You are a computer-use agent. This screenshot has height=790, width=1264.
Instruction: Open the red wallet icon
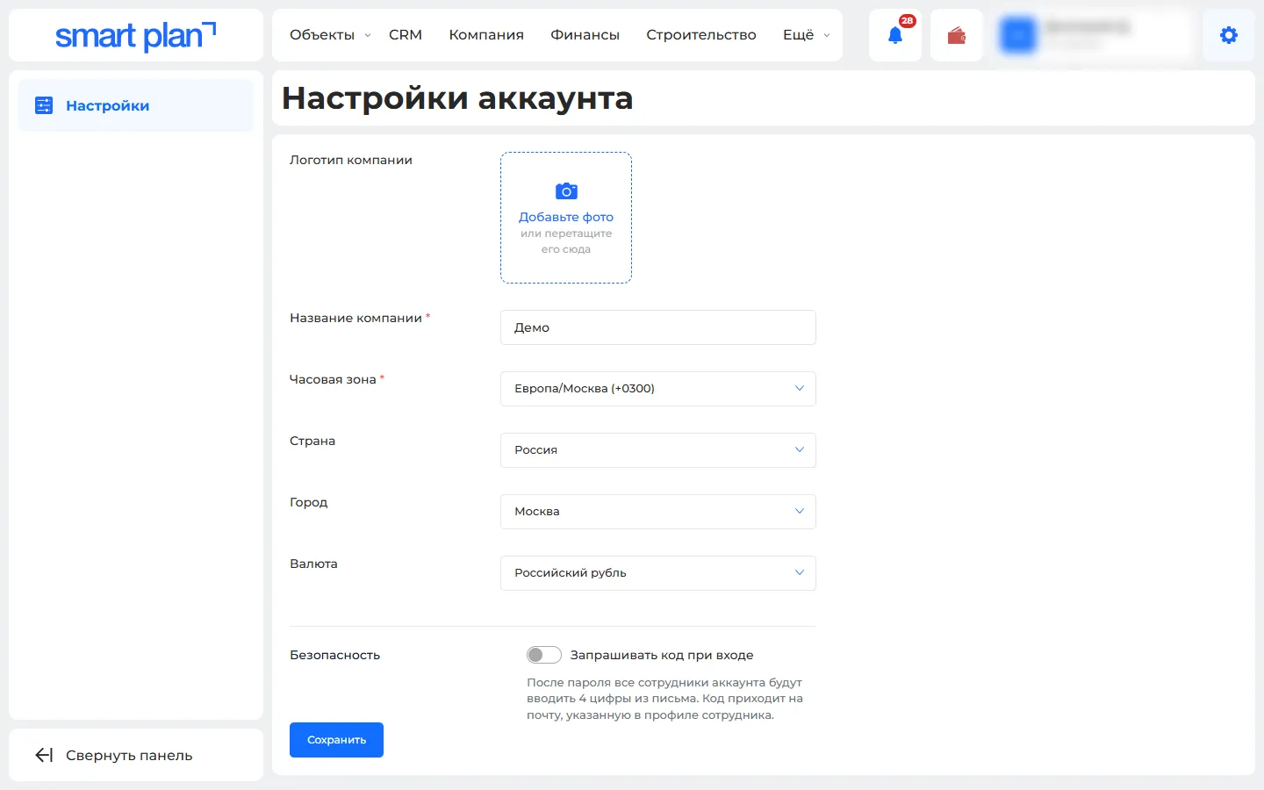click(957, 36)
